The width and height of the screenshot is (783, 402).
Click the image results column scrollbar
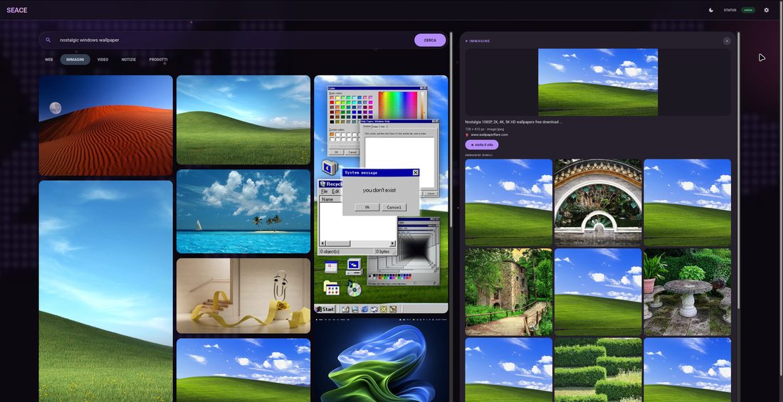coord(451,129)
